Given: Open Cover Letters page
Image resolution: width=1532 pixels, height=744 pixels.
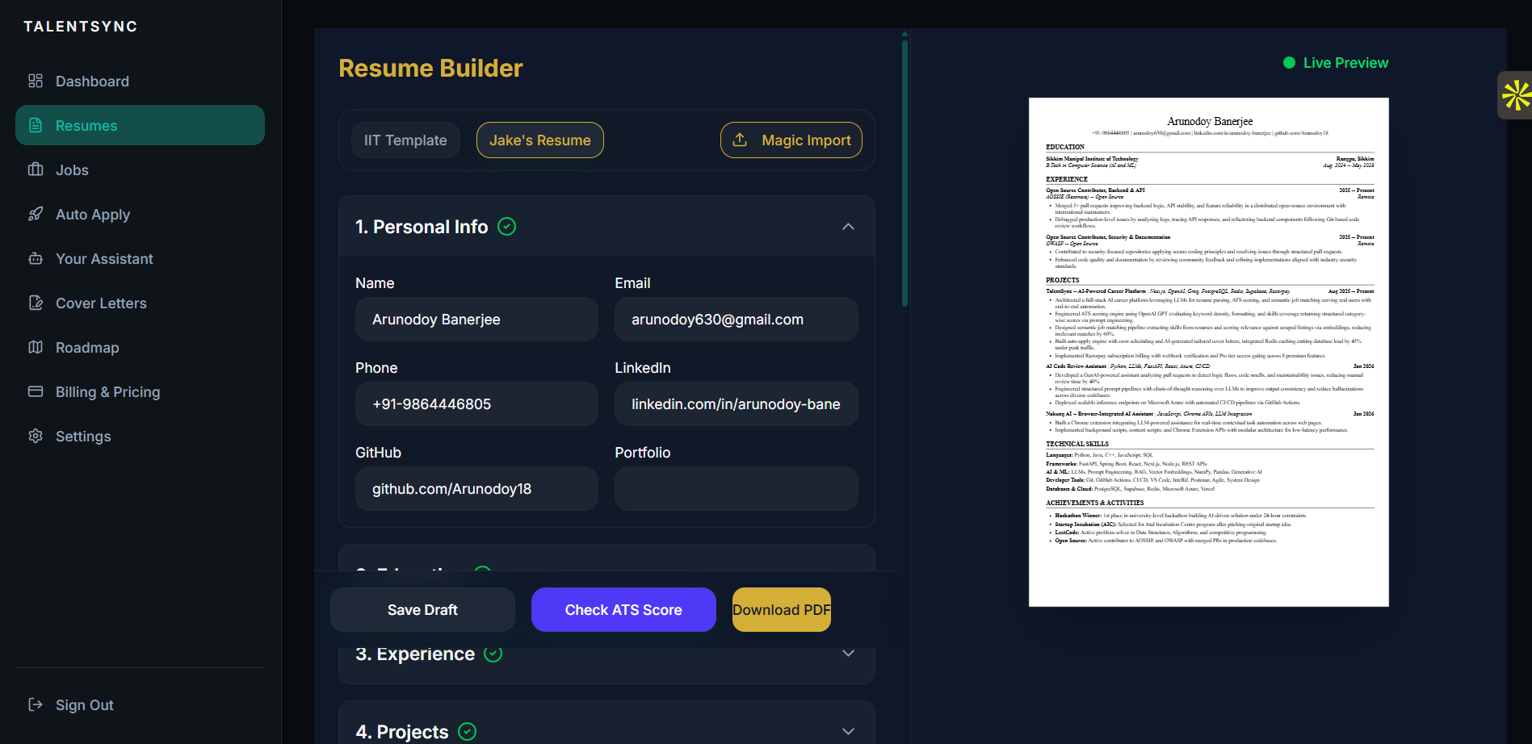Looking at the screenshot, I should [140, 303].
